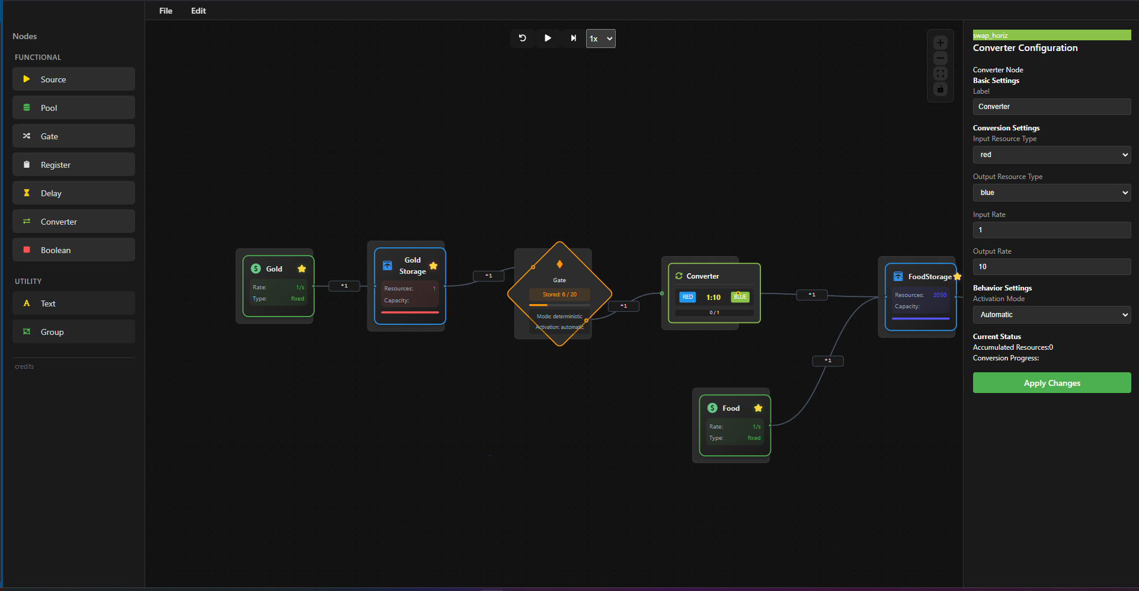Toggle the canvas interactivity lock

pos(940,89)
